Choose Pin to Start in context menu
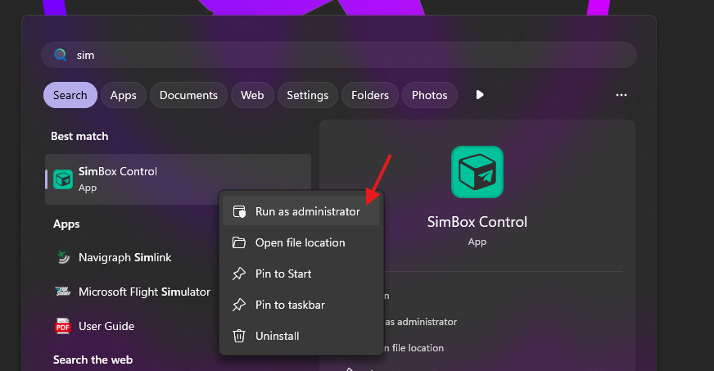Screen dimensions: 714x371 283,274
